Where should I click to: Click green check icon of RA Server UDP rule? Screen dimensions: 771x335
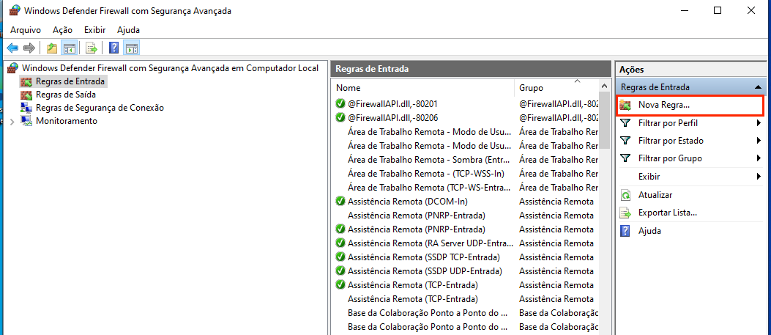[x=340, y=243]
